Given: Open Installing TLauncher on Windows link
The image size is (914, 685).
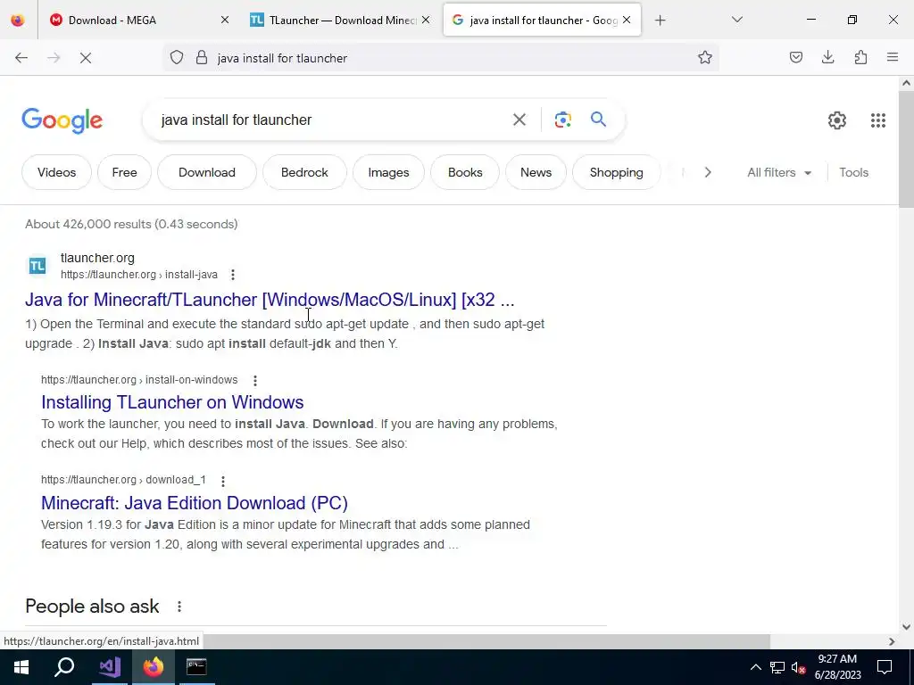Looking at the screenshot, I should [172, 402].
